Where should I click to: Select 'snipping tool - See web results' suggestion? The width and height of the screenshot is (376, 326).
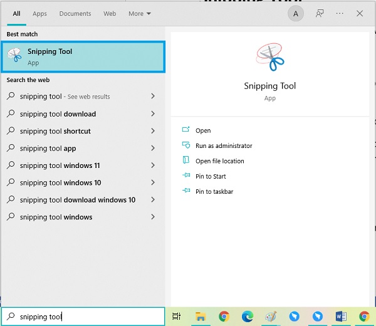[65, 97]
